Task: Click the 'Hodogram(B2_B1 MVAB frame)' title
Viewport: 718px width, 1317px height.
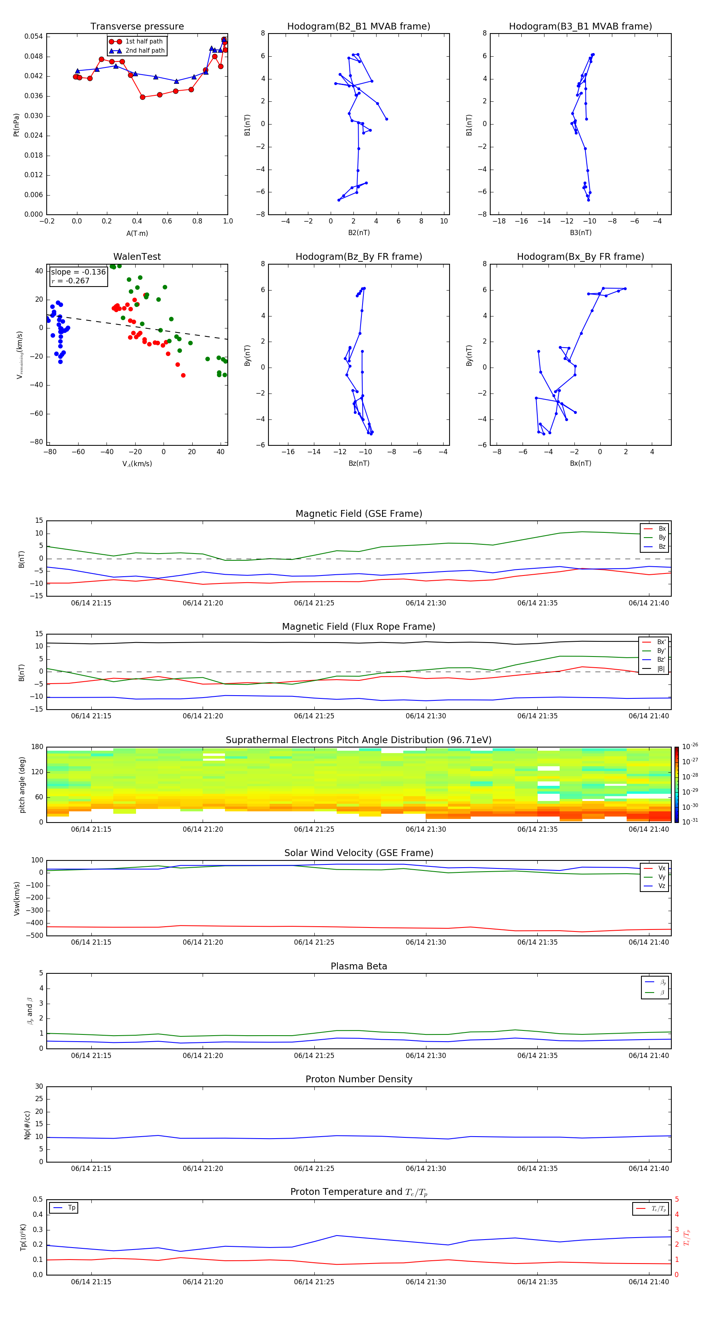Action: pos(359,27)
